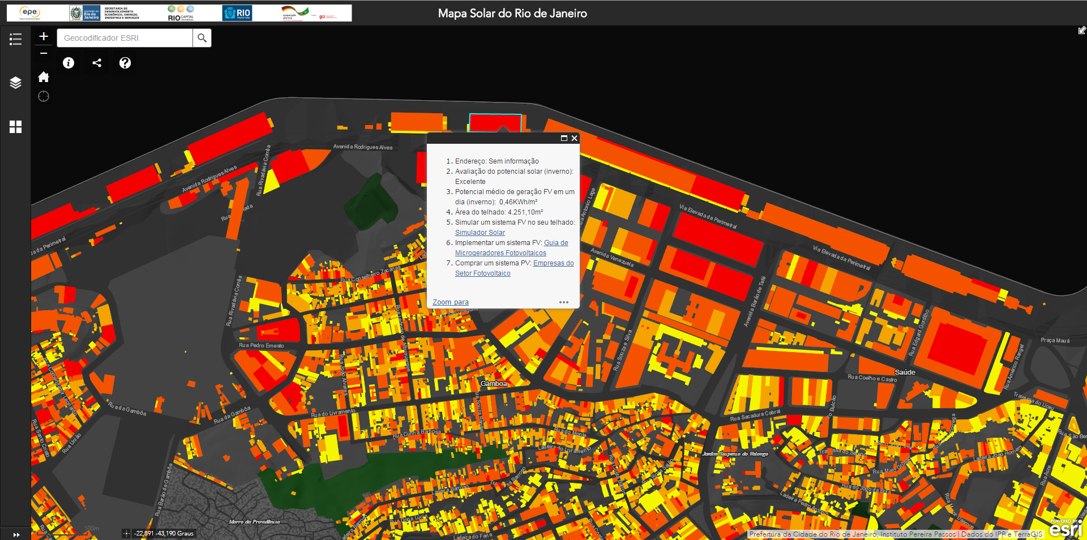Open the info about panel

[x=69, y=63]
